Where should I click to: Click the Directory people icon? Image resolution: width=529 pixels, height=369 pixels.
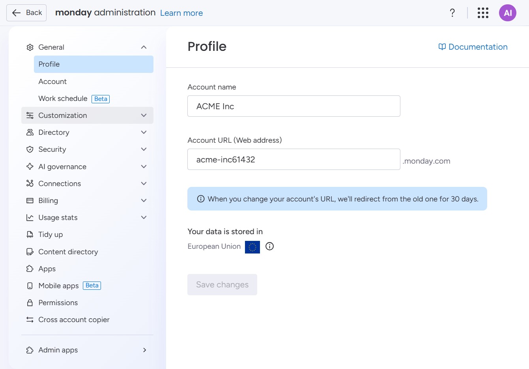pos(30,132)
